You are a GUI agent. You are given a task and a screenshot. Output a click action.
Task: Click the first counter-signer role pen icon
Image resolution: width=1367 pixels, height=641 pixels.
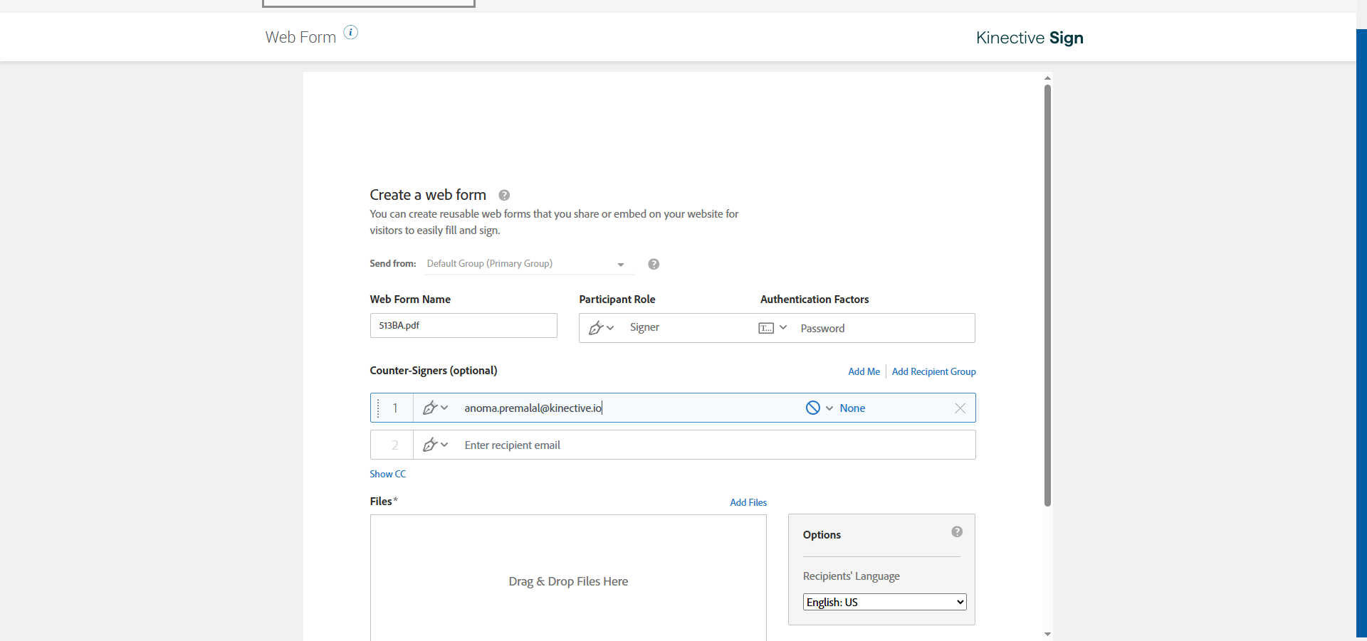pos(430,408)
